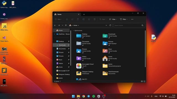Switch to large thumbnails view in status bar
The height and width of the screenshot is (99, 177).
point(144,81)
